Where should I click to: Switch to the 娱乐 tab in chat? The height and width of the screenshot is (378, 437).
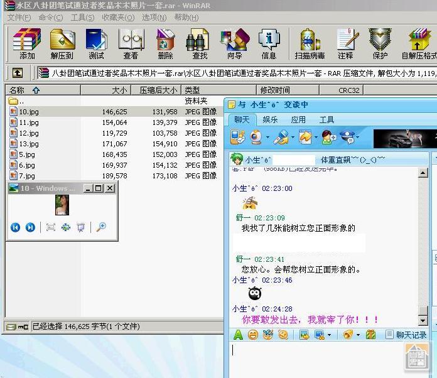tap(270, 119)
